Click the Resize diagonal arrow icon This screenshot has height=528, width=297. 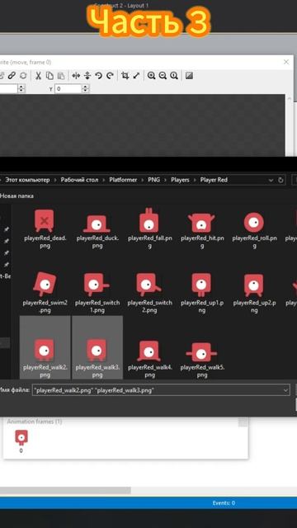136,75
